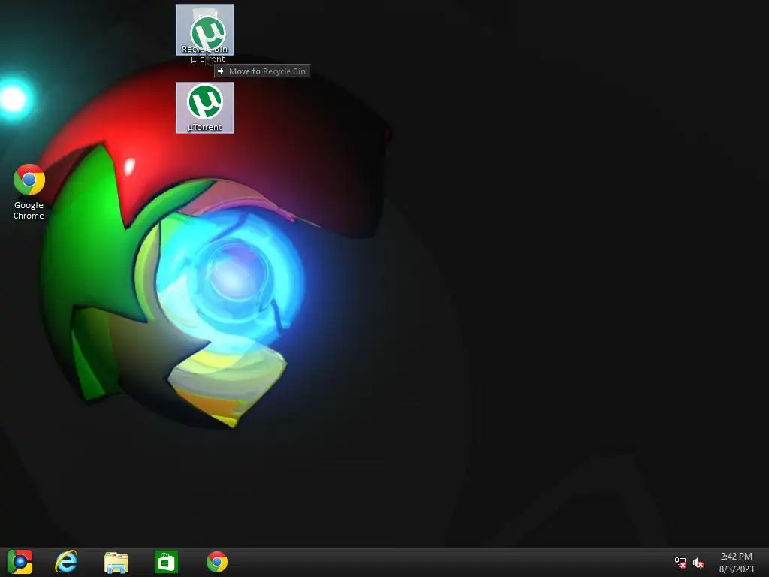This screenshot has height=577, width=769.
Task: Click the 'µTorrent' label under the selected icon
Action: 205,128
